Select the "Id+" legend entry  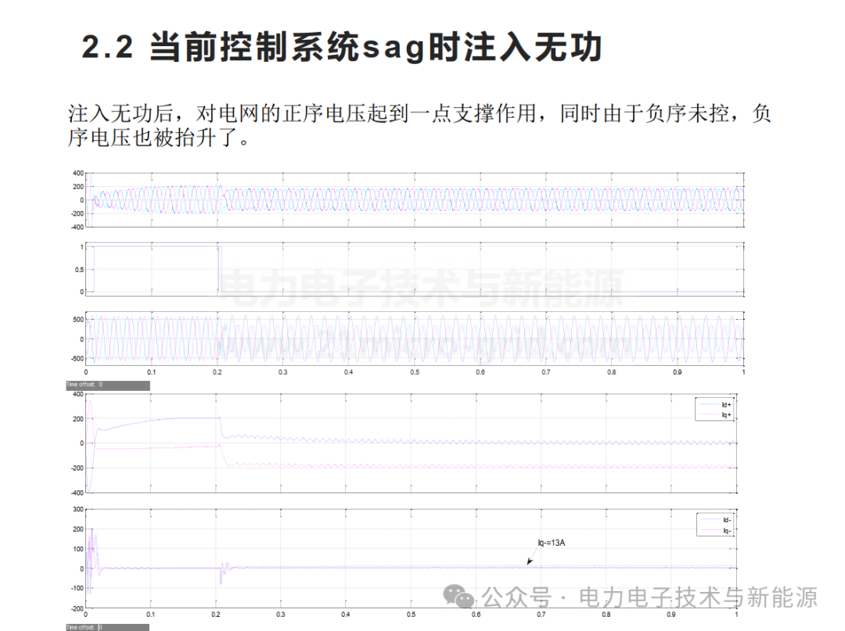pos(714,405)
